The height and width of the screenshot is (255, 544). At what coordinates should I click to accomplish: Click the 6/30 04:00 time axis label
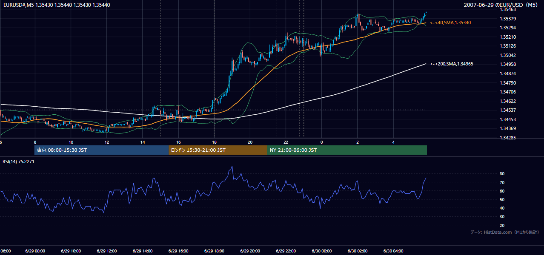click(x=393, y=251)
